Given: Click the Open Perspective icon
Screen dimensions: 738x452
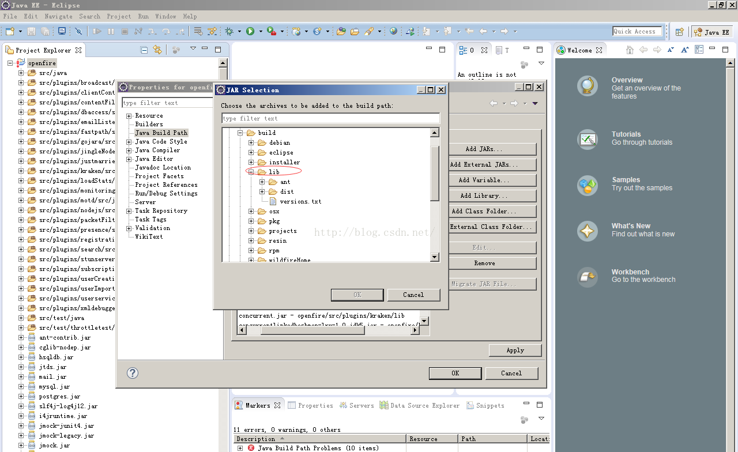Looking at the screenshot, I should [x=679, y=32].
